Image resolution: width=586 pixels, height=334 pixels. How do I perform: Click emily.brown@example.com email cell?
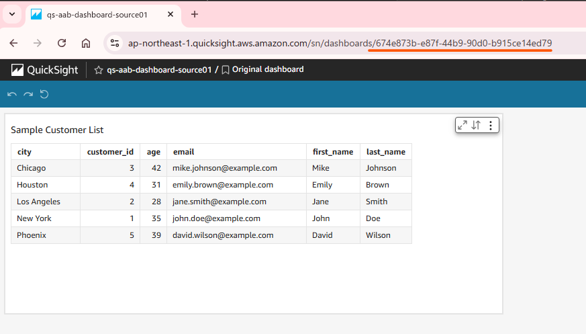236,185
